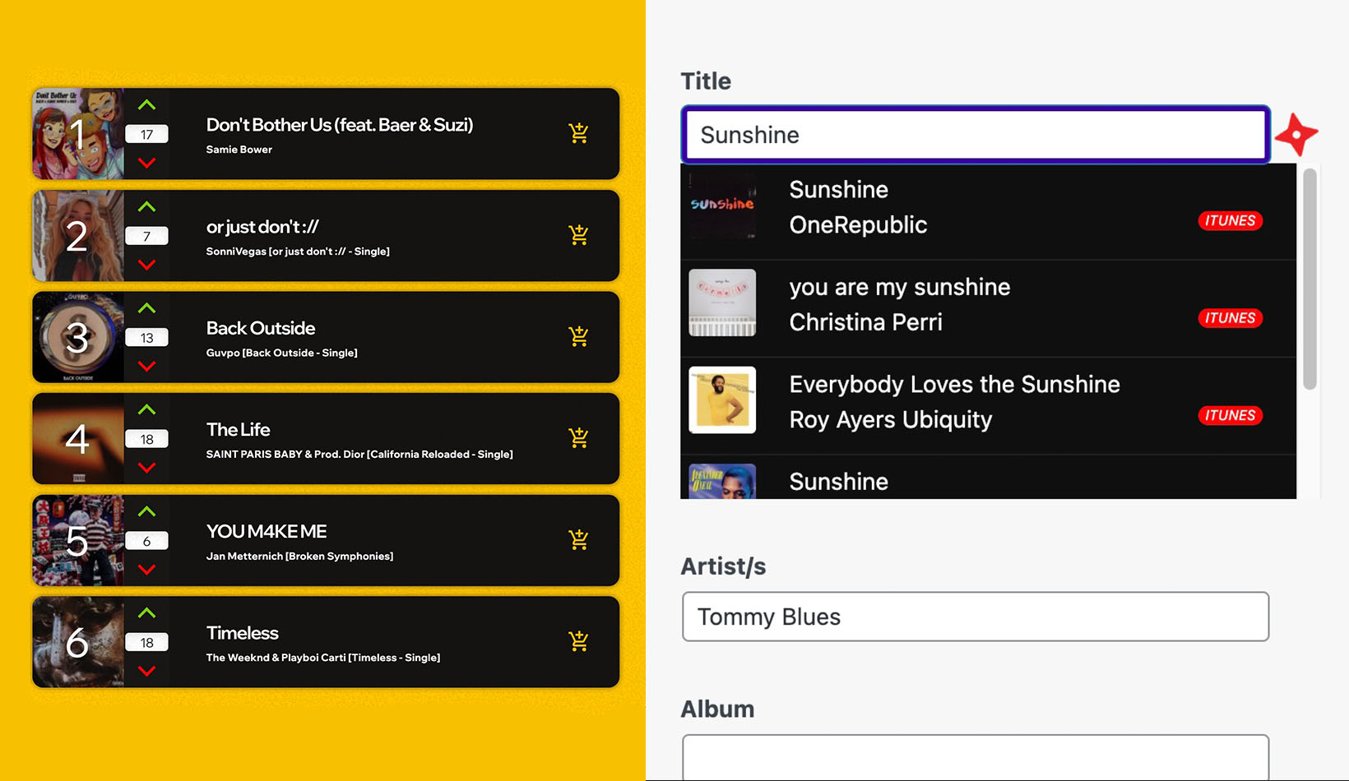
Task: Upvote Timeless with green arrow
Action: pyautogui.click(x=146, y=612)
